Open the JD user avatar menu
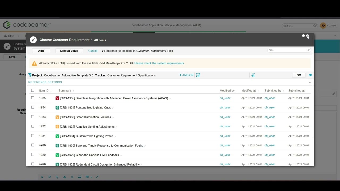The height and width of the screenshot is (191, 340). pyautogui.click(x=323, y=25)
